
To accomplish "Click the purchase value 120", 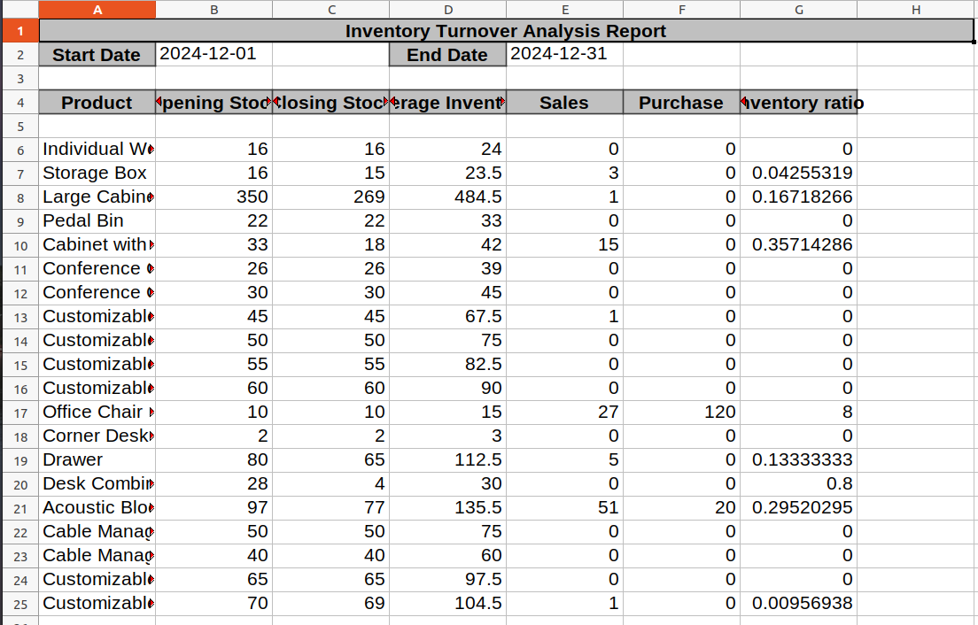I will 681,413.
